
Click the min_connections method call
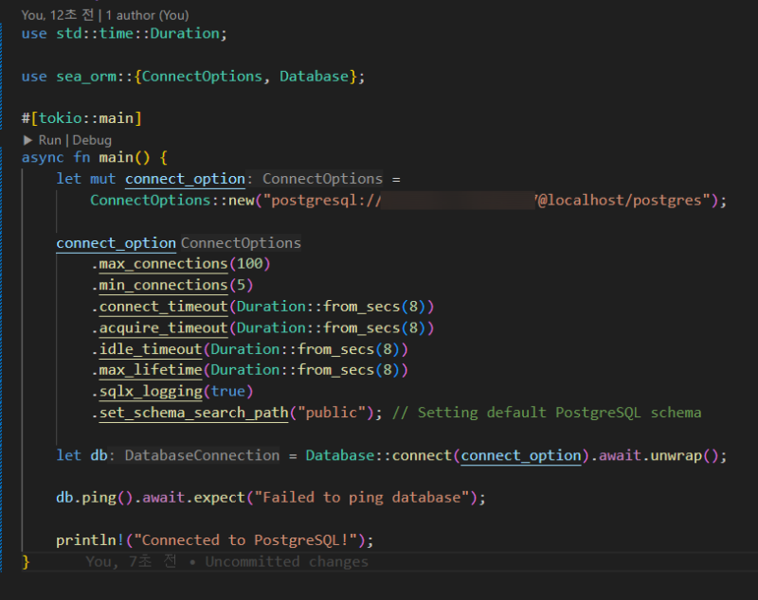[x=163, y=285]
